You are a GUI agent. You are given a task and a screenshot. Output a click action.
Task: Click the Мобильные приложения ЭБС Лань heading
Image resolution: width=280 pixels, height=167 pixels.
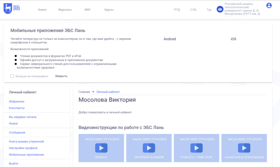48,30
